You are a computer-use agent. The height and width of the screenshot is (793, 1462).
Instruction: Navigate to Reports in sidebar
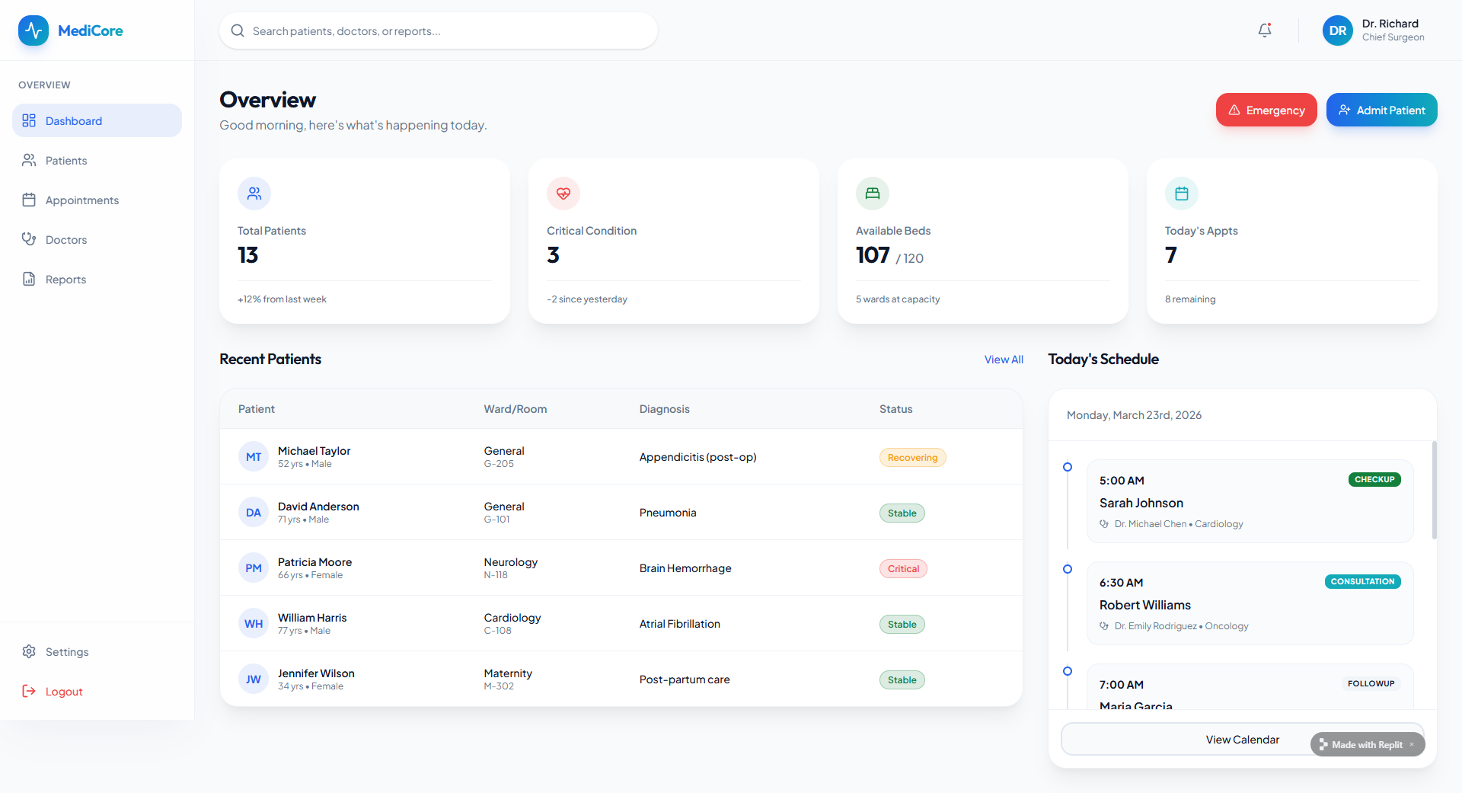tap(65, 280)
